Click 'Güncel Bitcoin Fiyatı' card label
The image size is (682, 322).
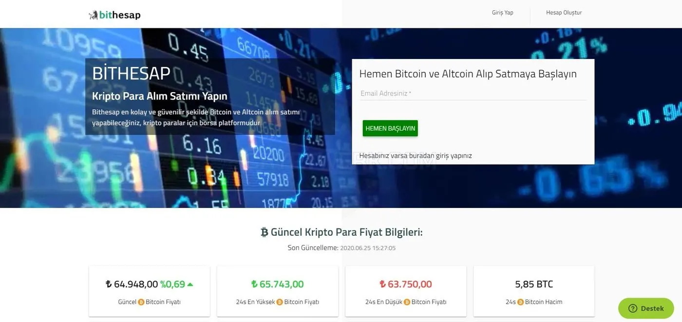tap(149, 302)
